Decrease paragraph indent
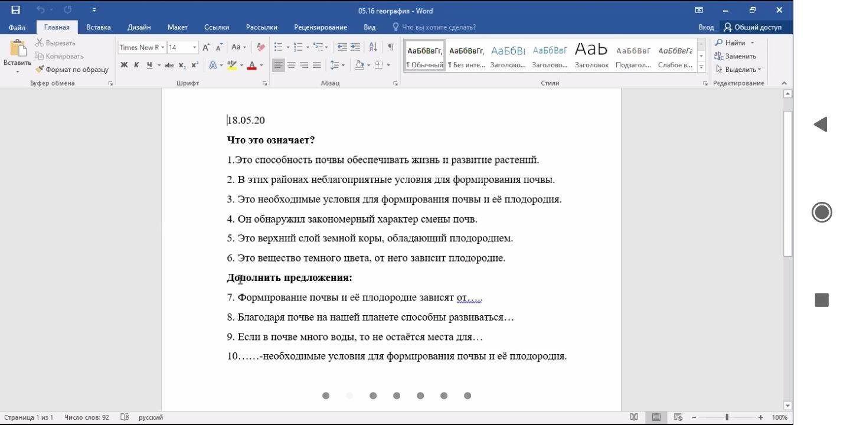This screenshot has height=425, width=850. pyautogui.click(x=342, y=47)
